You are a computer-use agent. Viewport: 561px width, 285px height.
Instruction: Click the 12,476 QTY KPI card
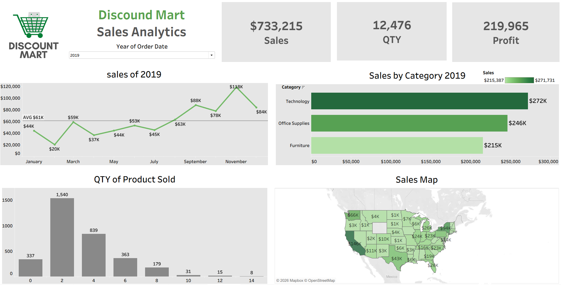click(x=392, y=32)
